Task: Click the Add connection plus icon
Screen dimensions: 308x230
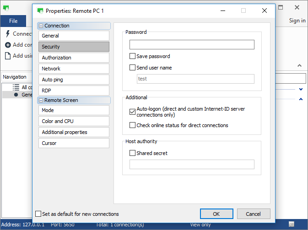Action: [x=8, y=45]
